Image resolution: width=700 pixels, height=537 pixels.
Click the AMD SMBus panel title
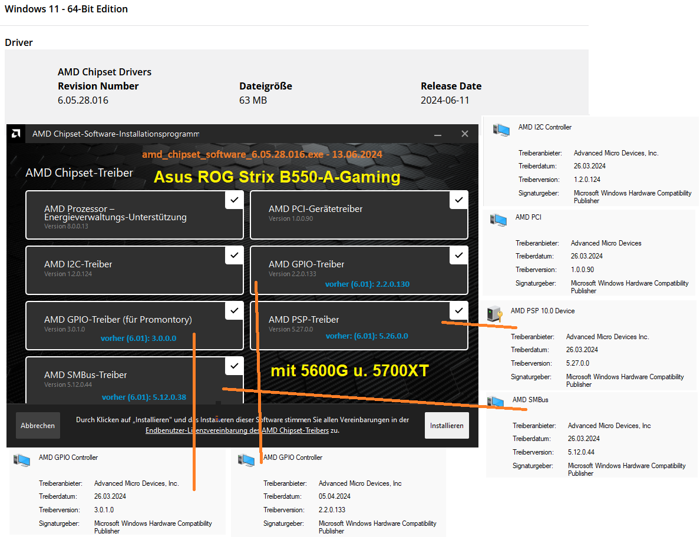tap(530, 400)
